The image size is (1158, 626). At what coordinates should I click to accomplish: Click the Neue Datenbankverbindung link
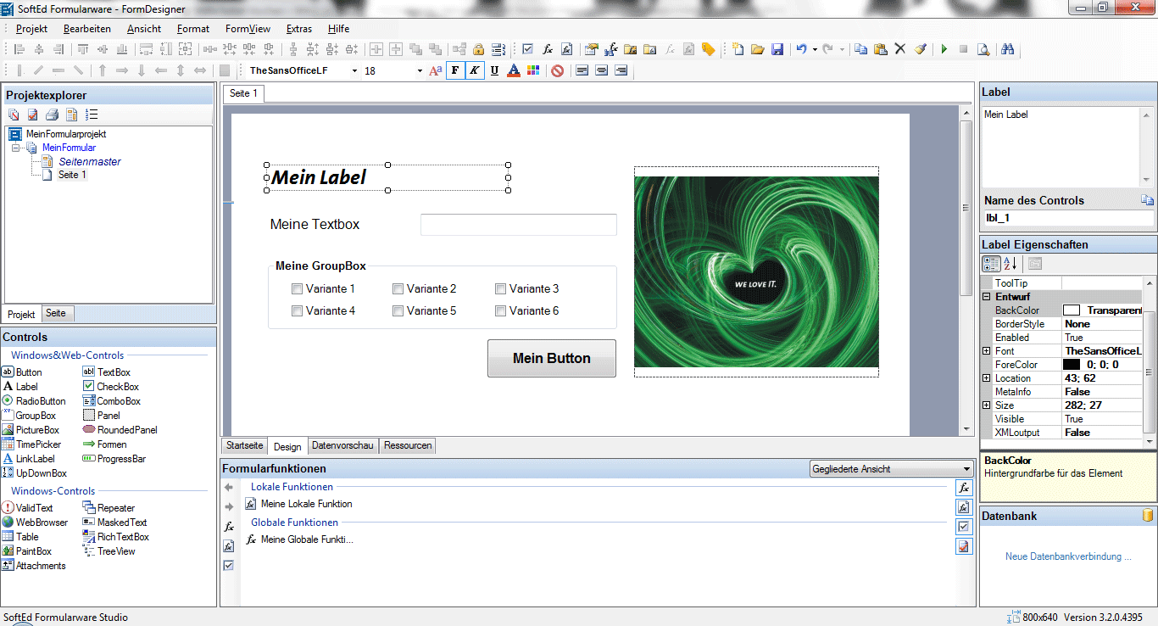click(1068, 556)
